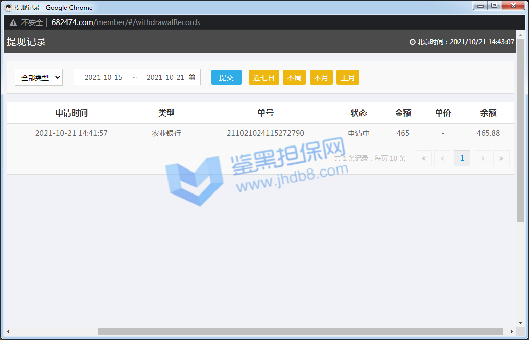Screen dimensions: 529x340
Task: Click the calendar icon in date range field
Action: [192, 77]
